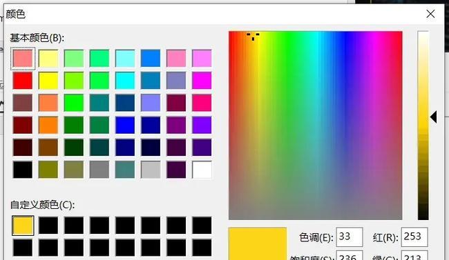Pick the cyan basic color swatch

tap(125, 81)
